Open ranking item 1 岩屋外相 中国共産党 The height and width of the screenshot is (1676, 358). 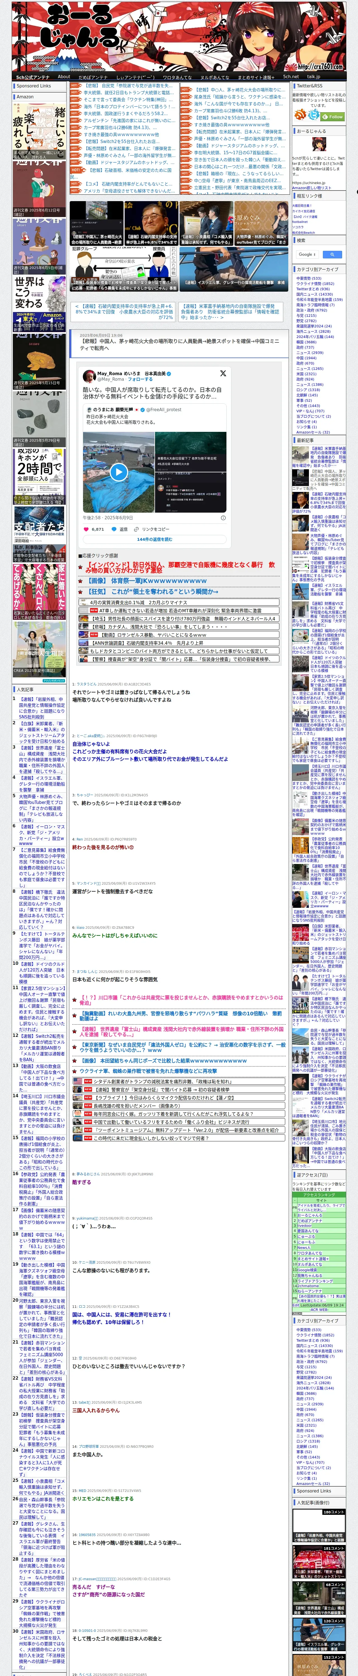click(42, 708)
